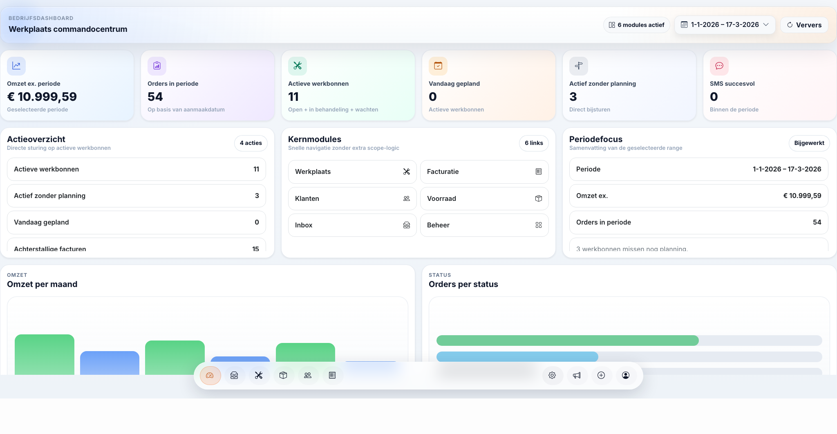Open the Voorraad module link

(x=484, y=198)
